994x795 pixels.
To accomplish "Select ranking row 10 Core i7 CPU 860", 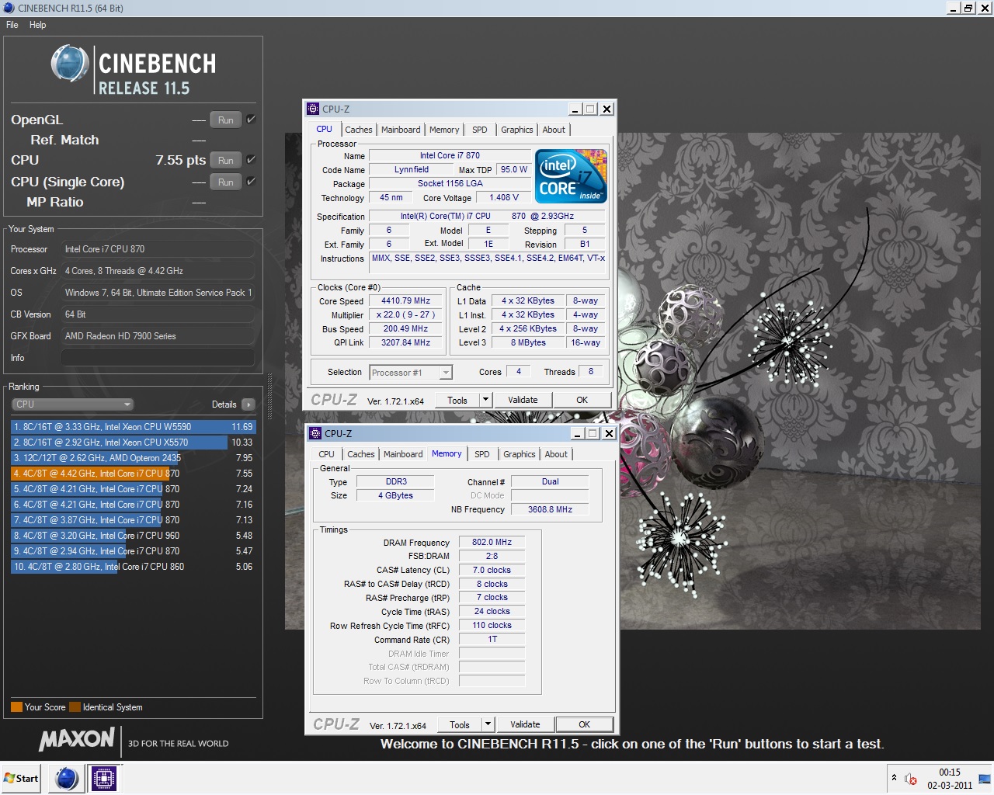I will (x=133, y=567).
